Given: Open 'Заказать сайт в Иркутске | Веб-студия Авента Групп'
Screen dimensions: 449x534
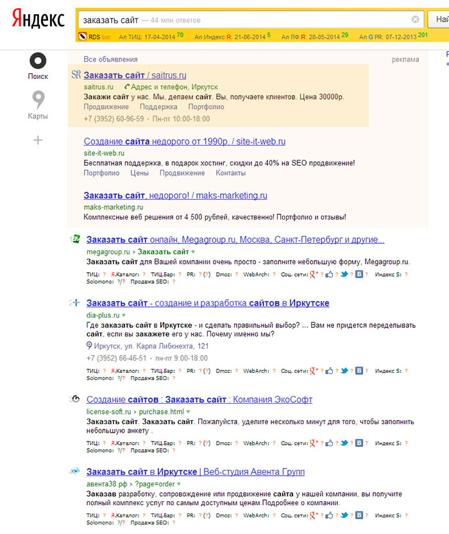Looking at the screenshot, I should tap(196, 472).
